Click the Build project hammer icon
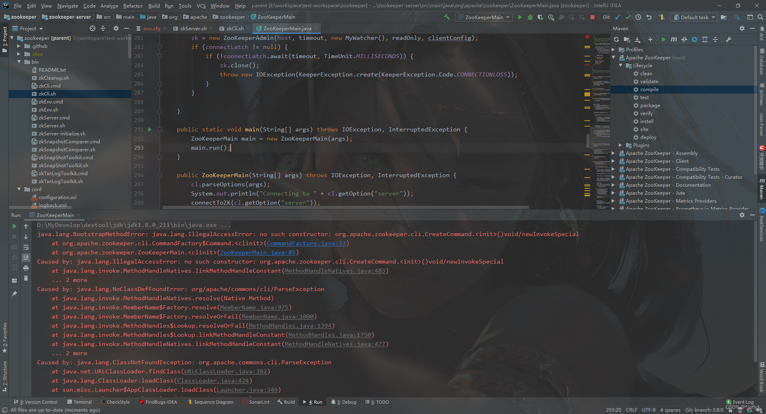The image size is (766, 414). (x=447, y=17)
